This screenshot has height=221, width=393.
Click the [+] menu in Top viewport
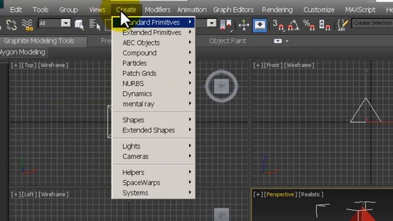(x=15, y=66)
